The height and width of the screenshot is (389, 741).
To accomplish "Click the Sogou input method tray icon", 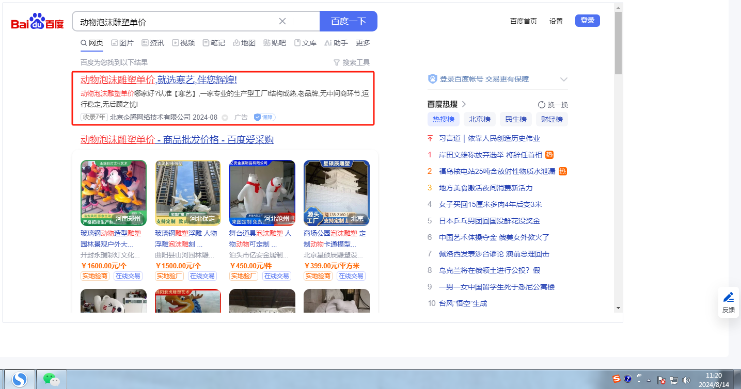I will 617,379.
